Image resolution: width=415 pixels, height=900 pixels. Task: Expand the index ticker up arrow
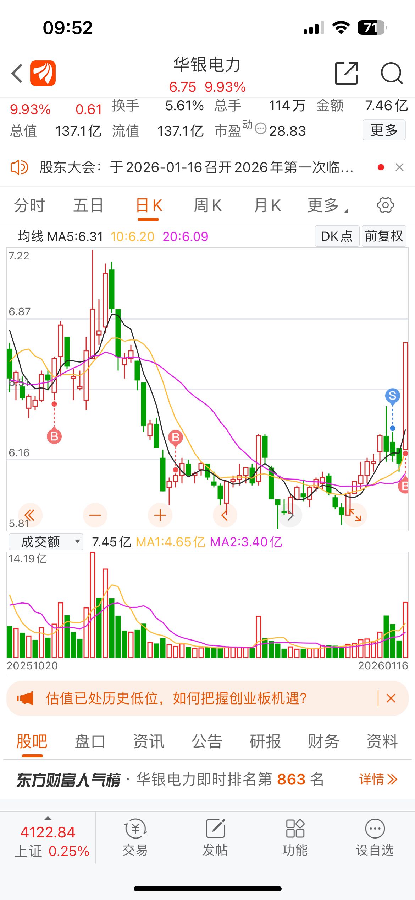tap(48, 818)
